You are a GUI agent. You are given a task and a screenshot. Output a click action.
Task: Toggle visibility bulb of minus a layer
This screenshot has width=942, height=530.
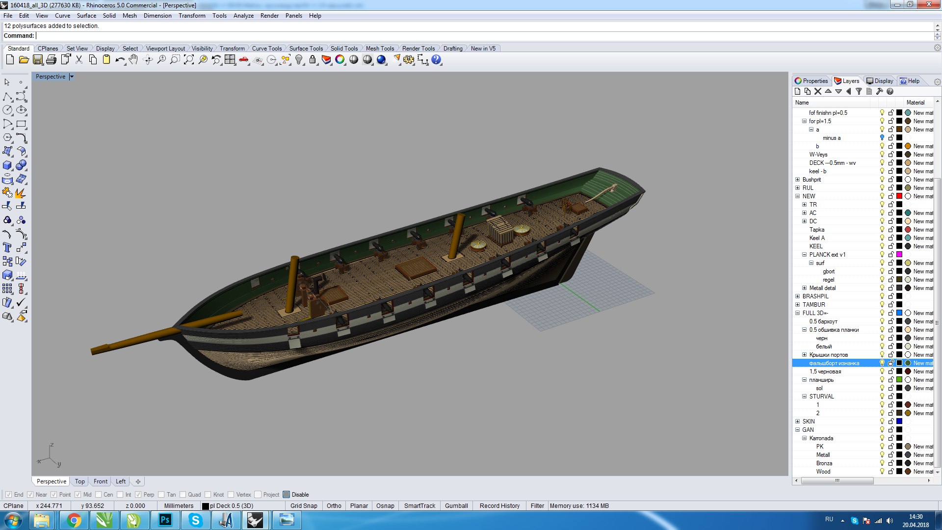click(882, 138)
